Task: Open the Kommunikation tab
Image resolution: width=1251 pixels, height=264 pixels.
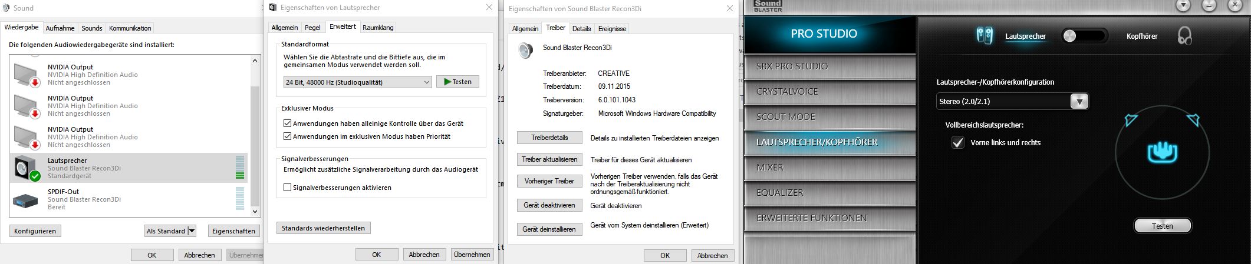Action: (x=130, y=28)
